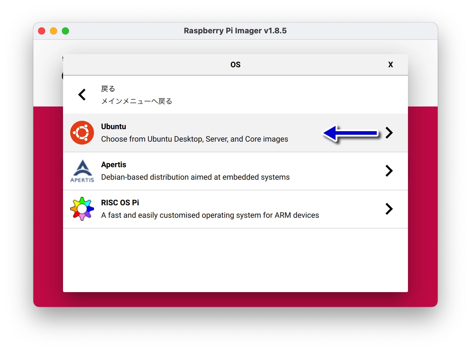
Task: Expand the RISC OS Pi chevron
Action: [389, 209]
